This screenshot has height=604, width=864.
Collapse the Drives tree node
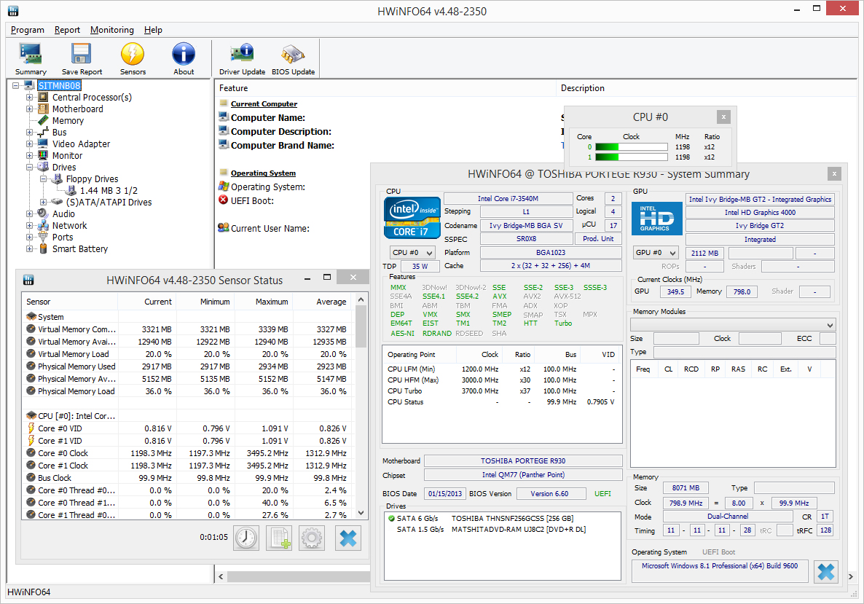29,168
